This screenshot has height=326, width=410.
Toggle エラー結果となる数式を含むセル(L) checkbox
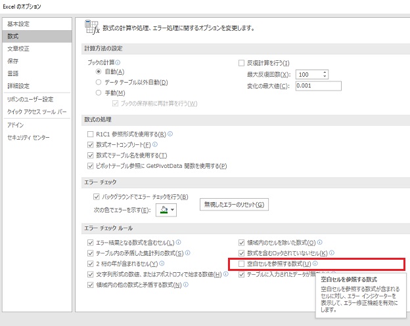click(x=90, y=243)
